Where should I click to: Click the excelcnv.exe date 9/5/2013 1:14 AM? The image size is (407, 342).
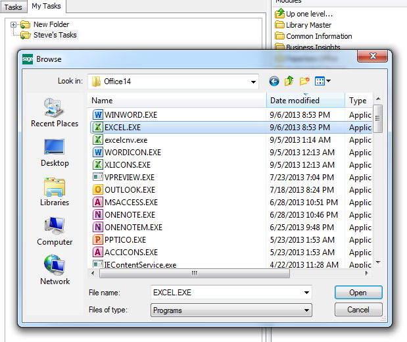(300, 140)
